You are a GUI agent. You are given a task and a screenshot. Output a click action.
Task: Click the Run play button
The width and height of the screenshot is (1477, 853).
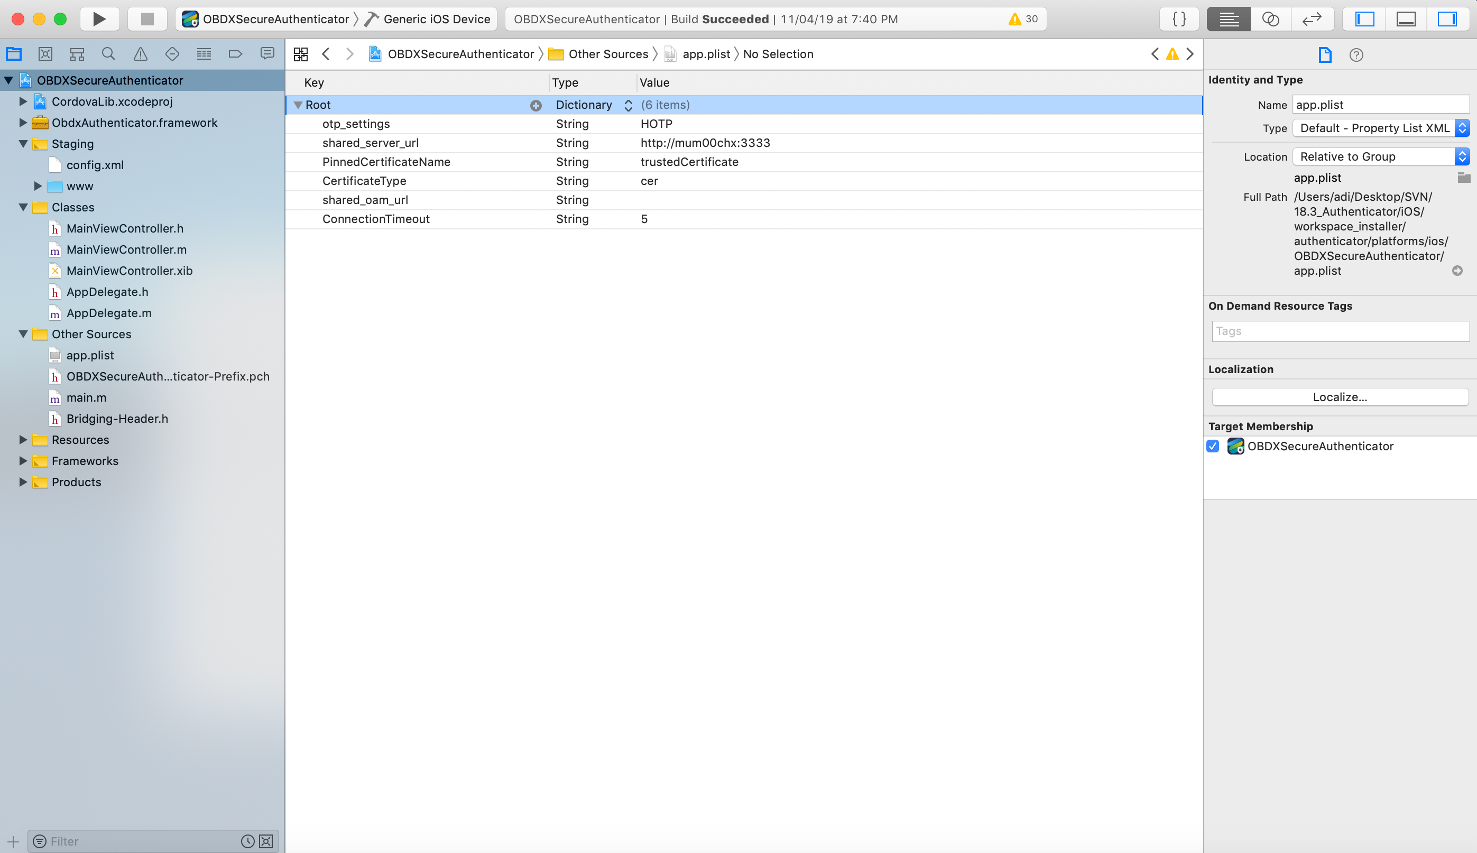[x=99, y=18]
